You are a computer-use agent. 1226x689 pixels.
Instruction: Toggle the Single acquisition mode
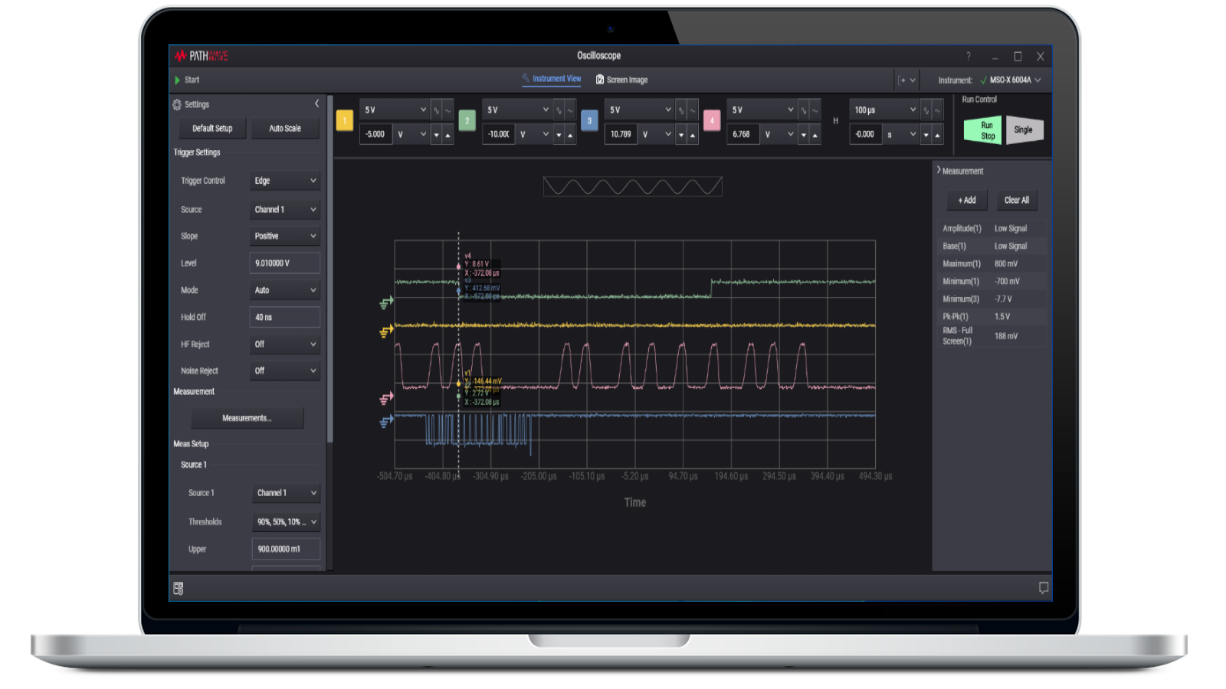(1024, 129)
